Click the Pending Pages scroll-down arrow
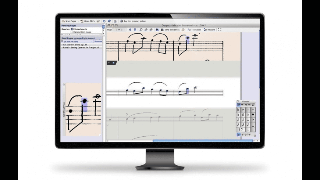320x180 pixels. [x=104, y=33]
